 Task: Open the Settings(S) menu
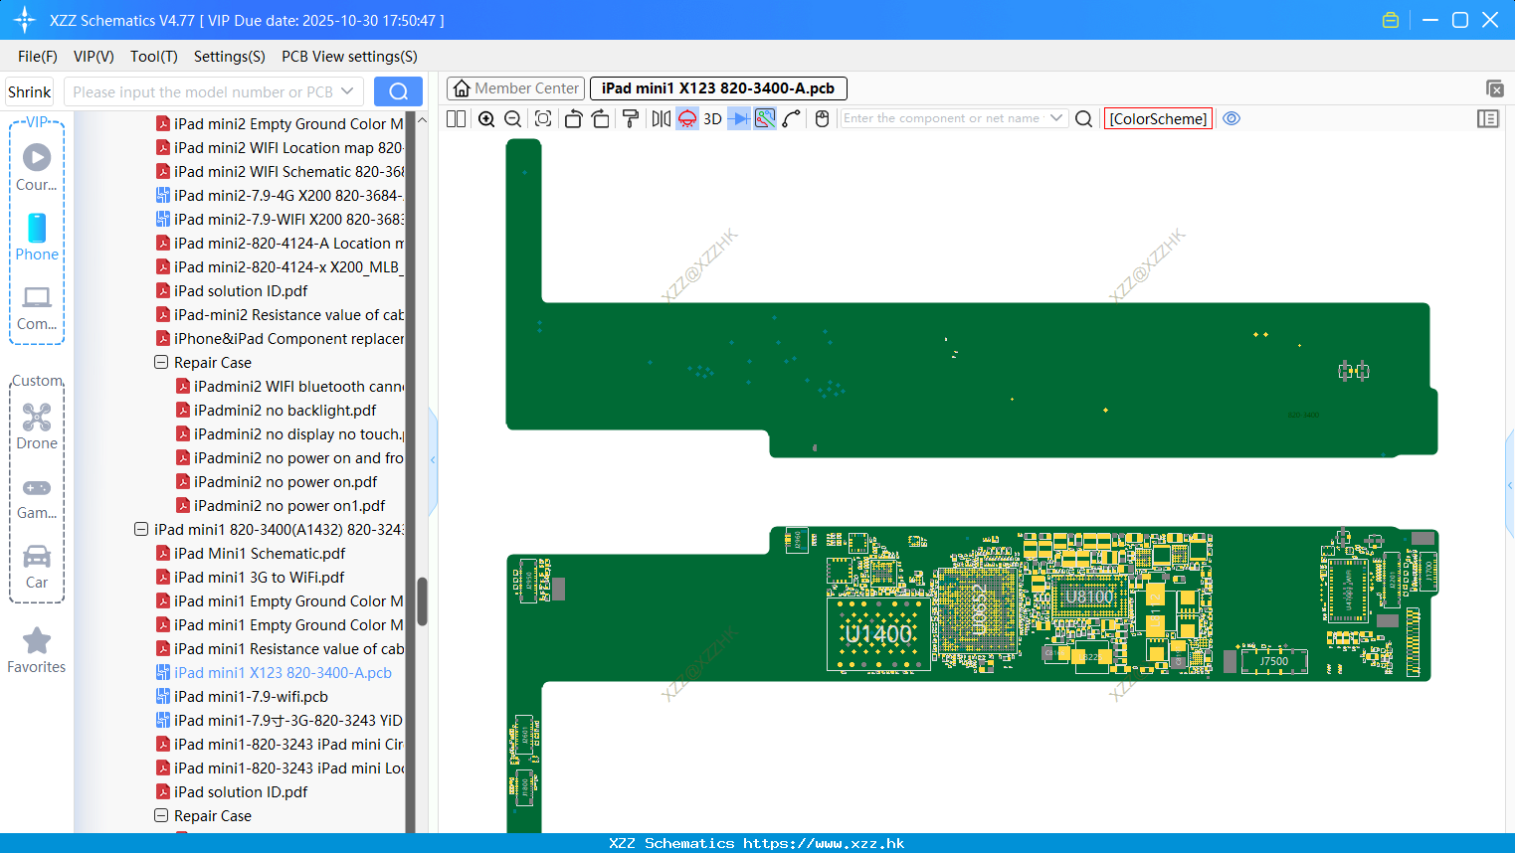(229, 57)
